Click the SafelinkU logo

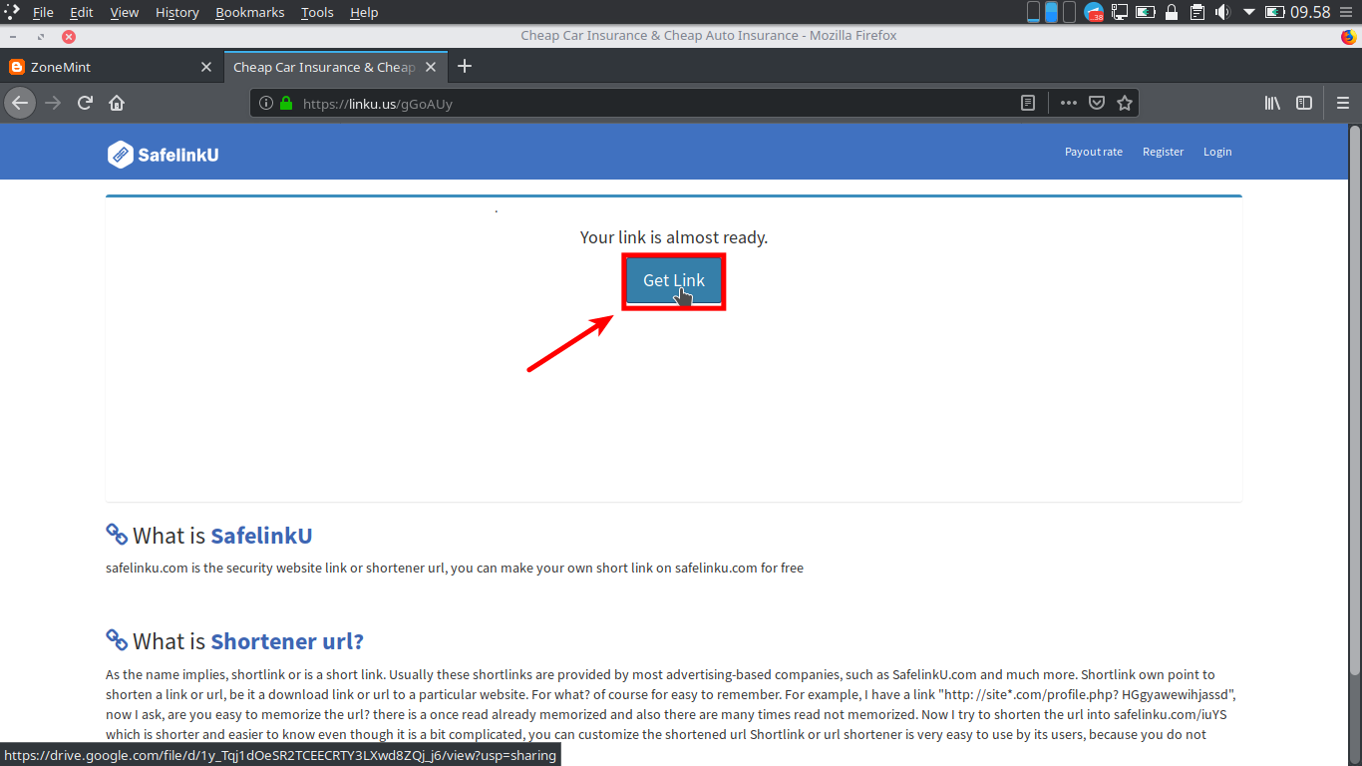point(164,155)
